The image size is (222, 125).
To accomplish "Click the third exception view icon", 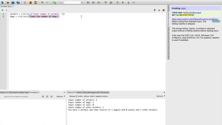I will pos(52,97).
